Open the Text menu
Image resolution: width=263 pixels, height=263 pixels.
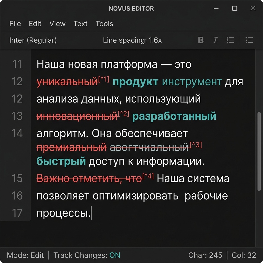coord(80,24)
